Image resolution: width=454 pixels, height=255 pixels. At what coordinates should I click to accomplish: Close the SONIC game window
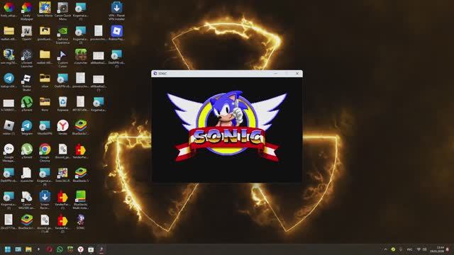(x=297, y=74)
